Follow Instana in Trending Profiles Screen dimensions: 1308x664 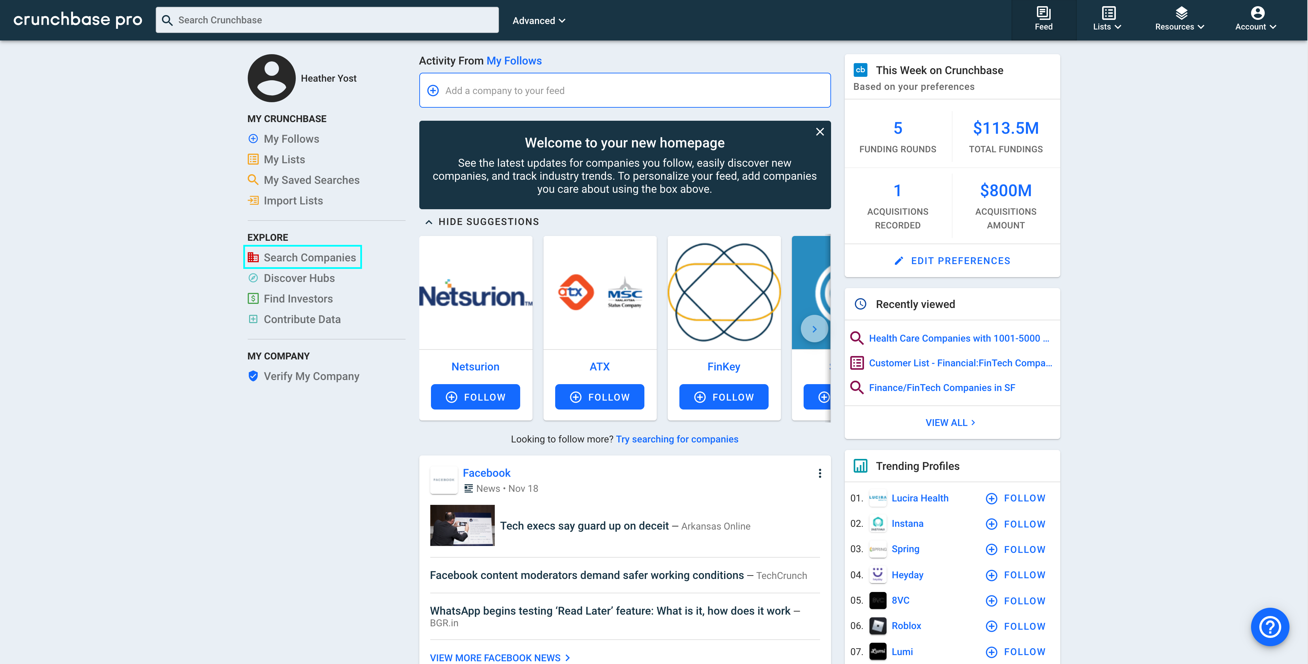[1015, 524]
